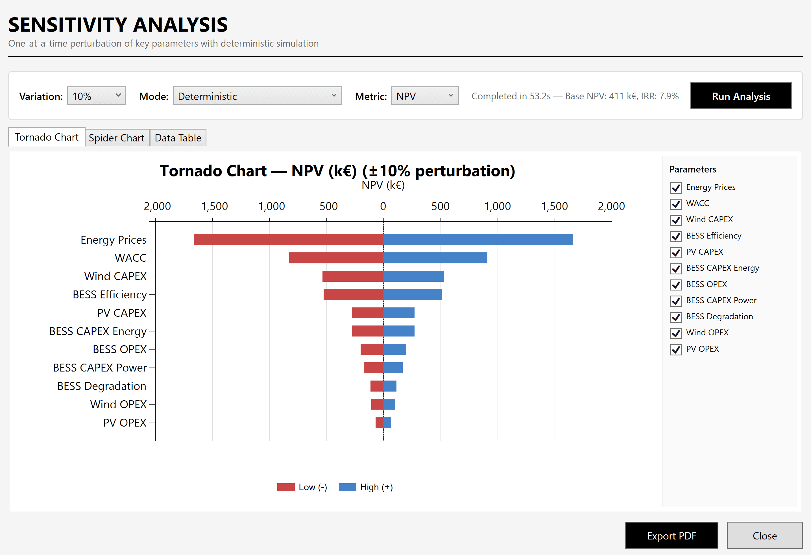Toggle the Wind CAPEX checkbox
Image resolution: width=811 pixels, height=555 pixels.
tap(676, 220)
